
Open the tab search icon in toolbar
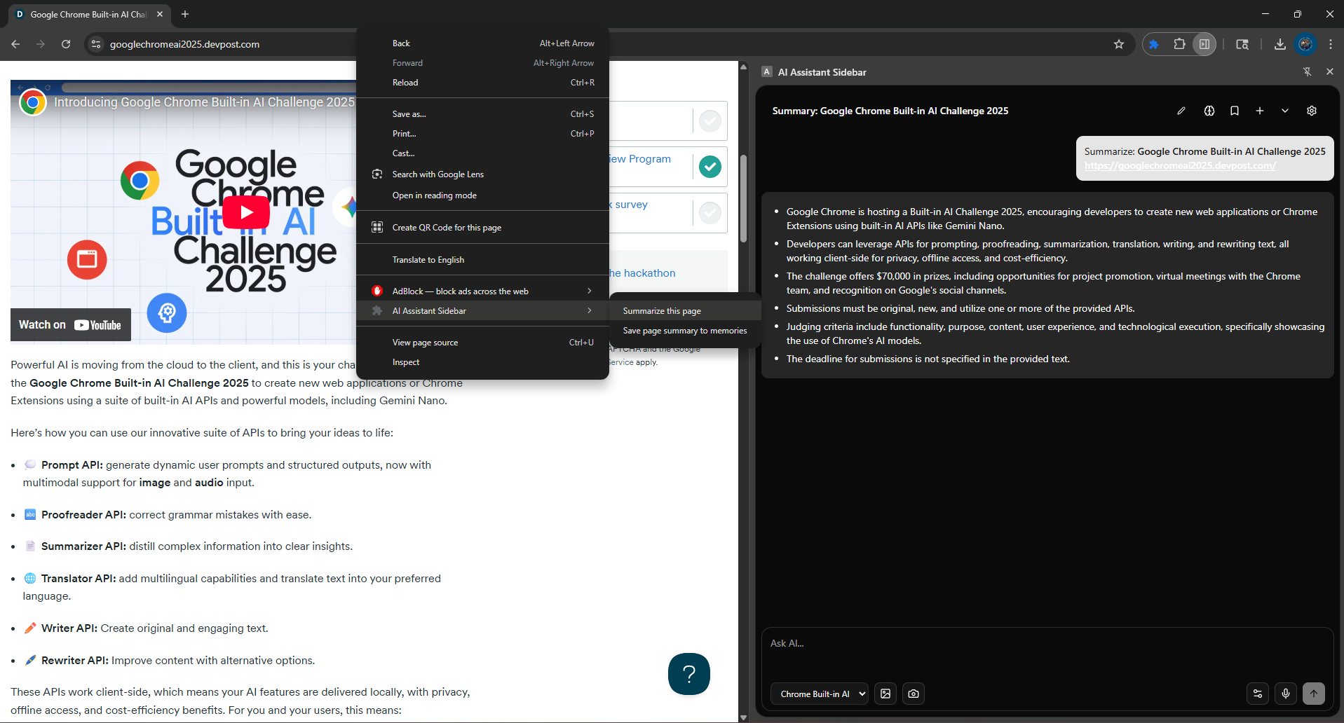[1242, 44]
